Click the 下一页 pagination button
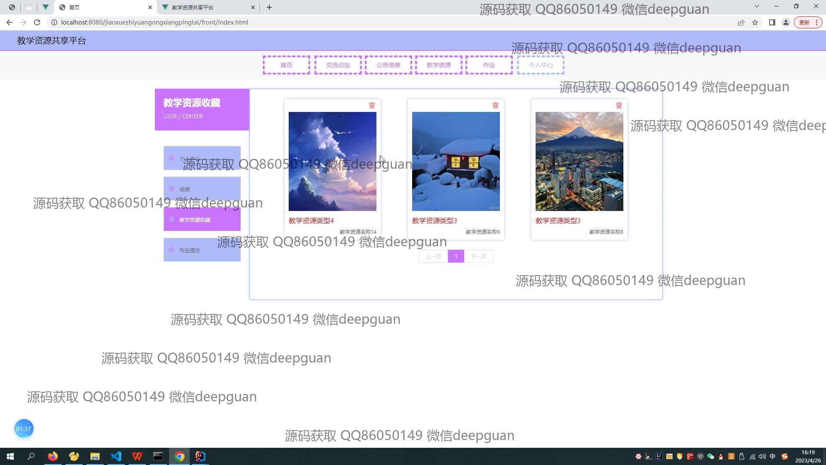Image resolution: width=826 pixels, height=465 pixels. [x=478, y=256]
